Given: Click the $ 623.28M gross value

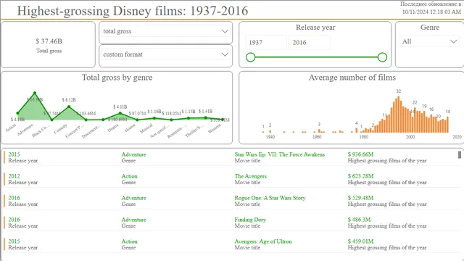Looking at the screenshot, I should [x=360, y=176].
